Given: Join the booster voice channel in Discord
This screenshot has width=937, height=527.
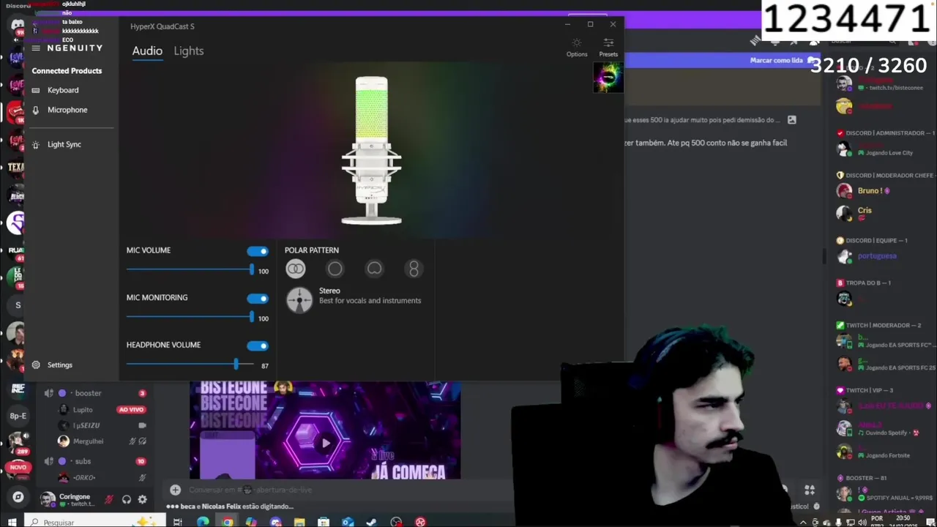Looking at the screenshot, I should point(88,393).
